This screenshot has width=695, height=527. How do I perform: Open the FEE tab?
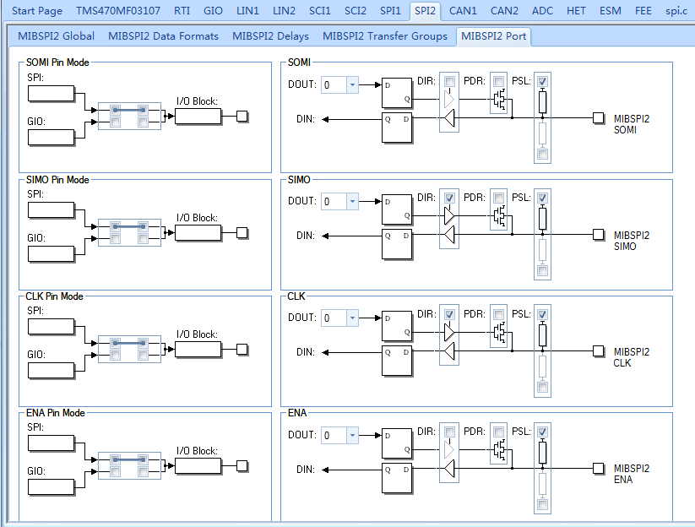[x=643, y=11]
